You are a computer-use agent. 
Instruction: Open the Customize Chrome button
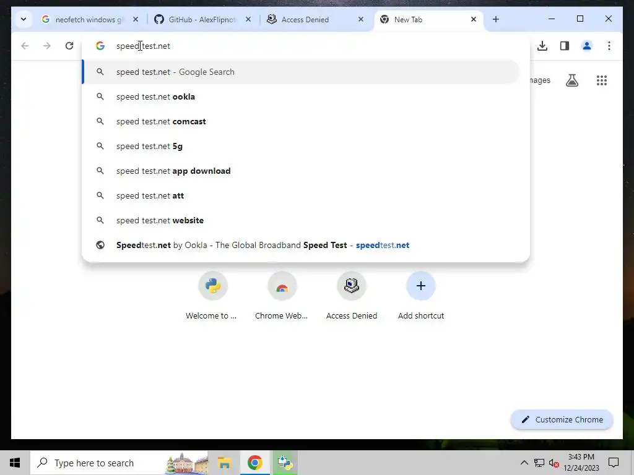562,419
